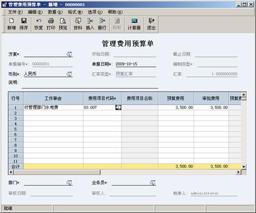Select the cell 付管理部门水电费

pyautogui.click(x=53, y=107)
